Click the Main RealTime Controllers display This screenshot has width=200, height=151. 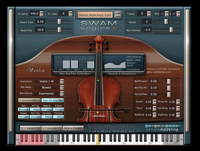[x=74, y=63]
